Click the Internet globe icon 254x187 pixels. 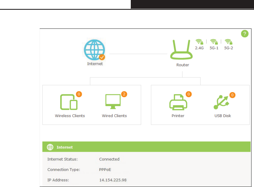coord(94,50)
